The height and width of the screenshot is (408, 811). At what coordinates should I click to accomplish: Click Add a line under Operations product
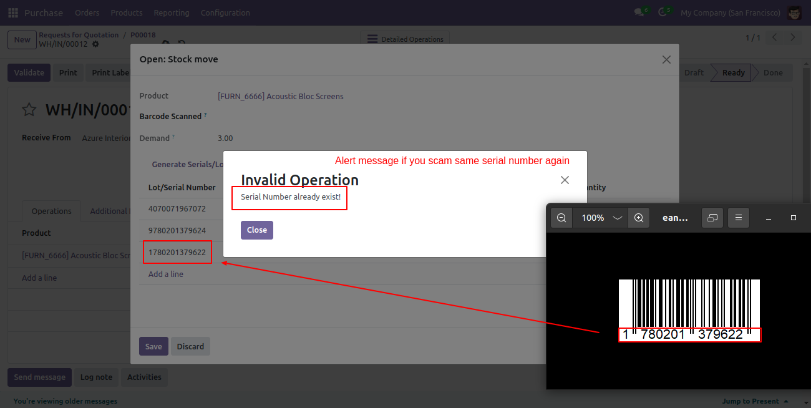[x=39, y=278]
